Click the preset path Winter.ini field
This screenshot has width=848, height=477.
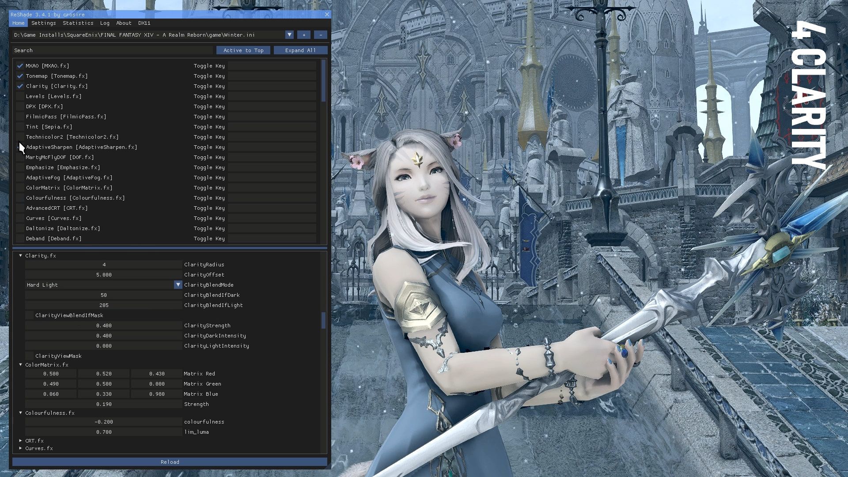pyautogui.click(x=149, y=35)
